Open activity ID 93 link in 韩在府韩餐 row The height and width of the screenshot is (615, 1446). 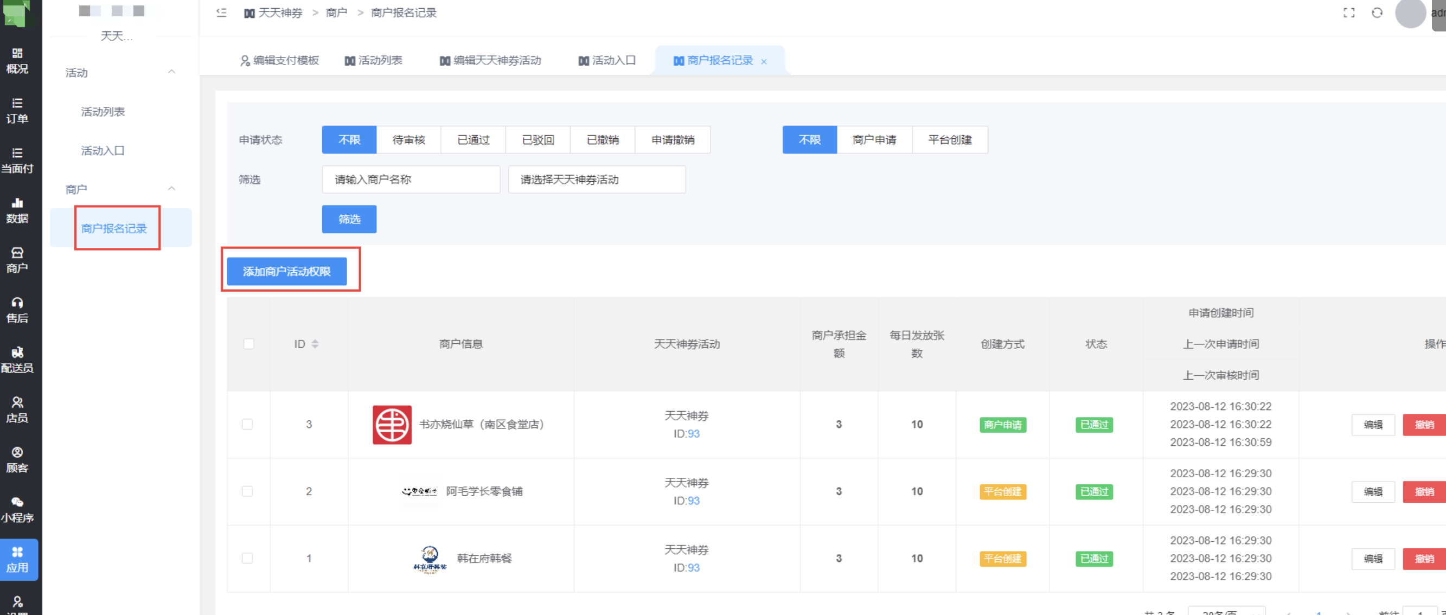pos(694,568)
